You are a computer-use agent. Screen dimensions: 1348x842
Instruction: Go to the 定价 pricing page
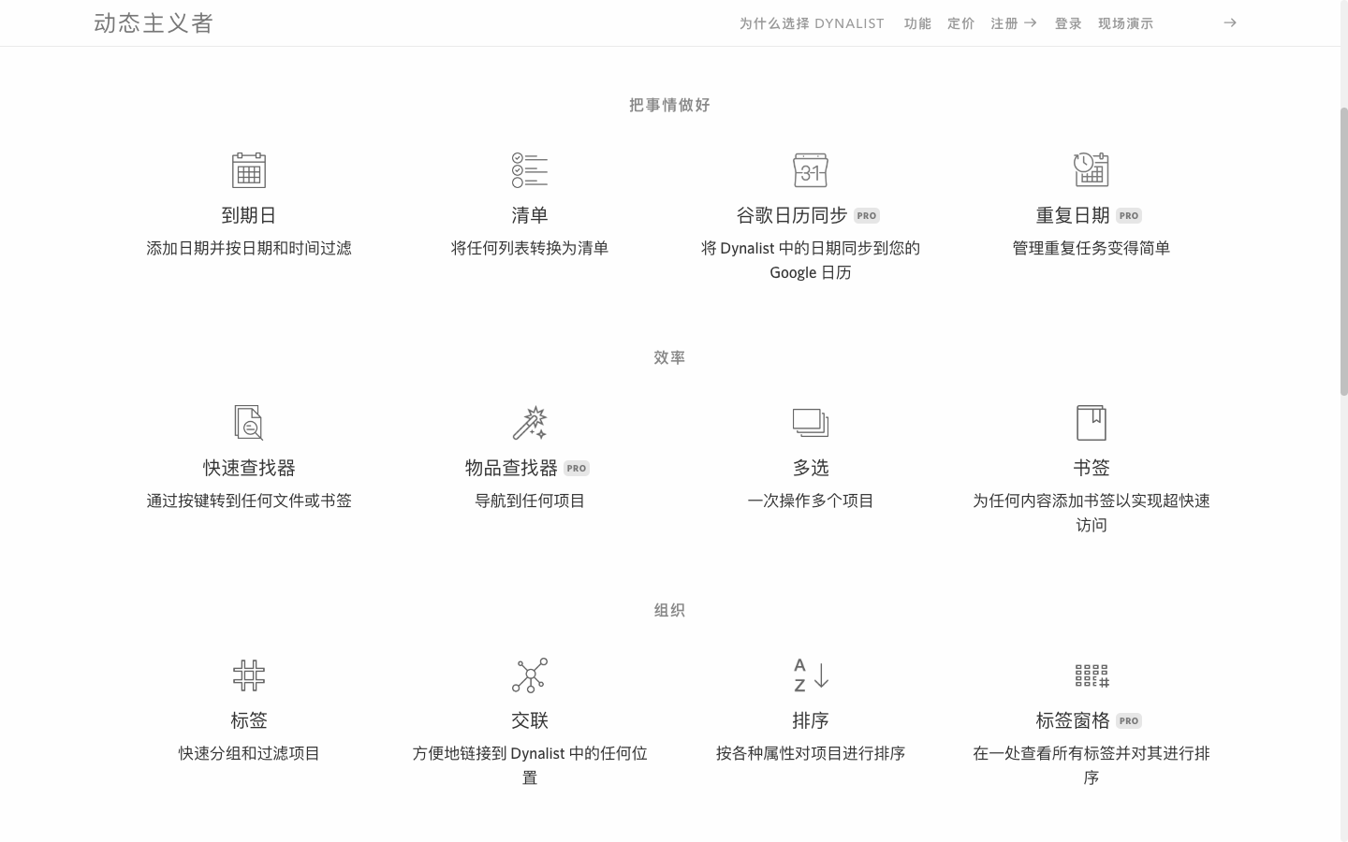[x=960, y=23]
